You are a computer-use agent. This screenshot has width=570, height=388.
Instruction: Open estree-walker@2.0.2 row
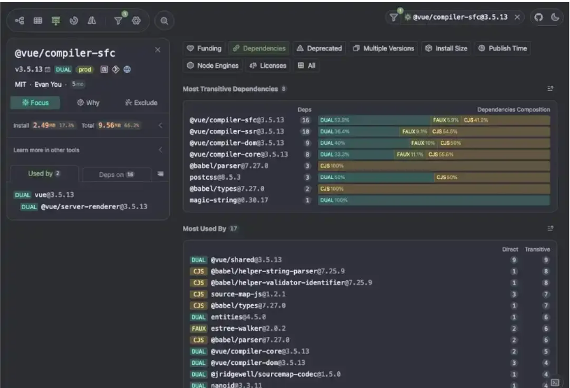pyautogui.click(x=248, y=329)
